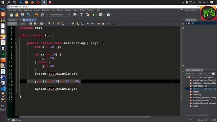Image resolution: width=217 pixels, height=122 pixels.
Task: Open Windows search from the taskbar
Action: (8, 2)
